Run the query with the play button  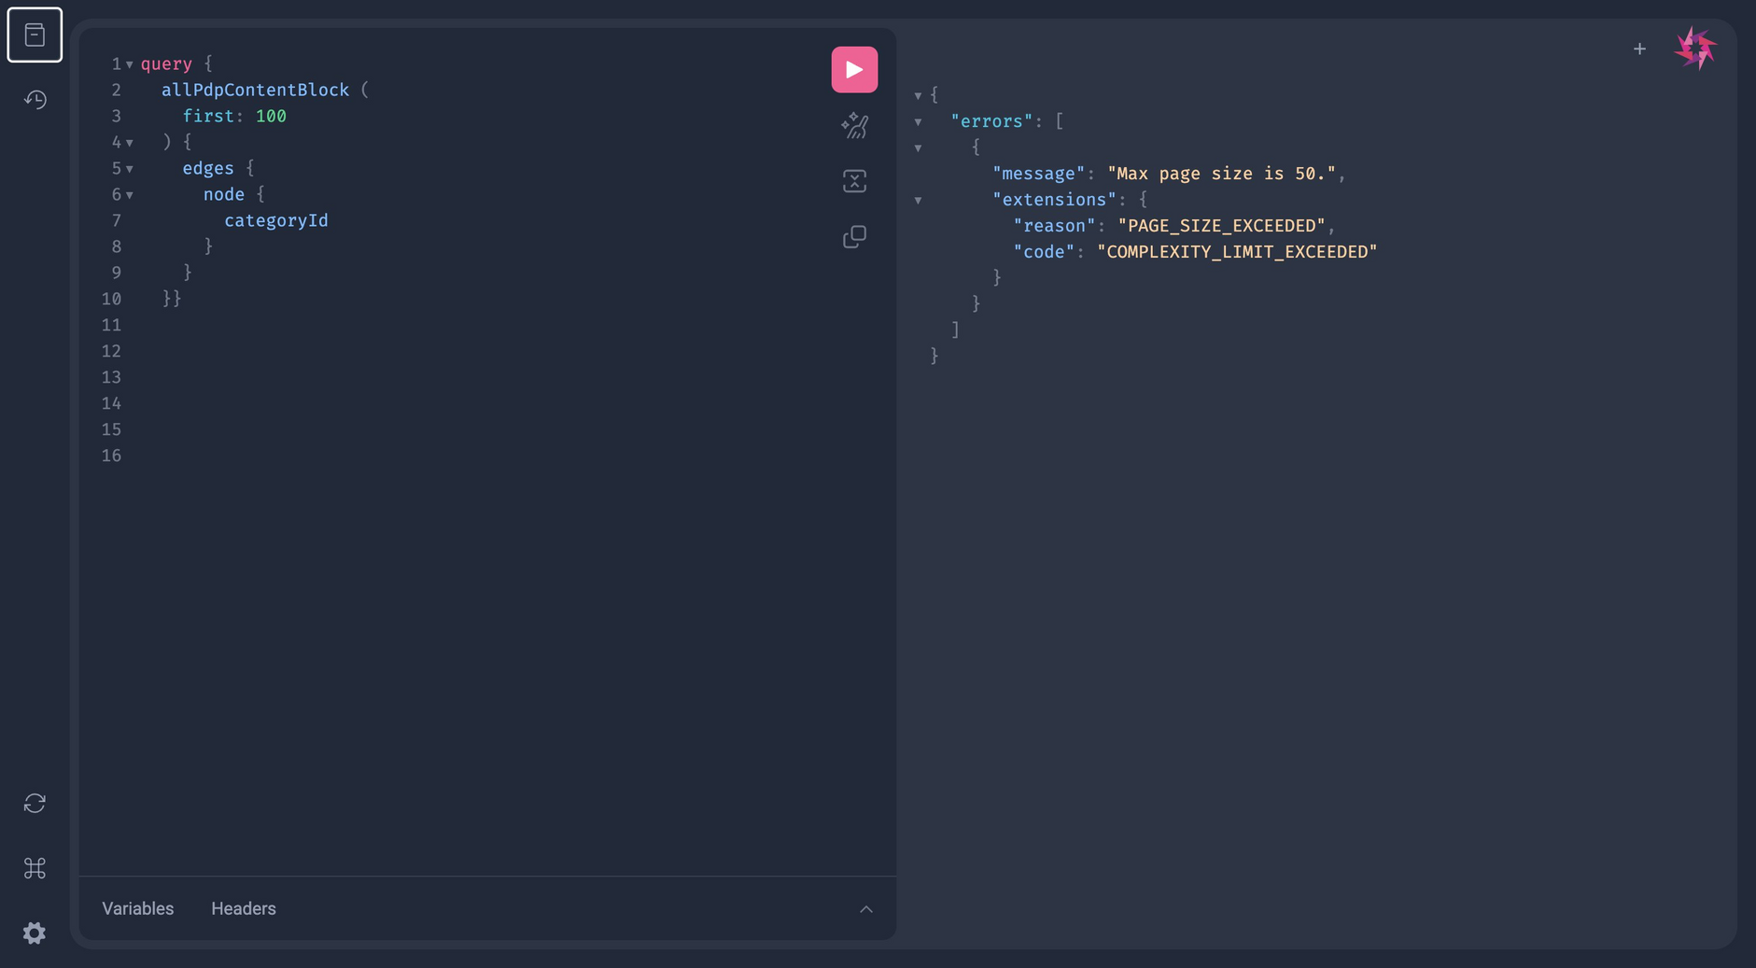tap(853, 70)
